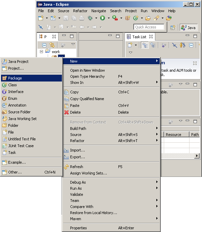Choose Import... from context menu
The image size is (202, 232).
pyautogui.click(x=112, y=150)
